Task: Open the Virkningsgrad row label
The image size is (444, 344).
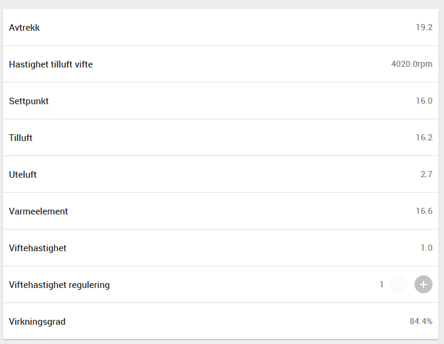Action: pyautogui.click(x=37, y=322)
